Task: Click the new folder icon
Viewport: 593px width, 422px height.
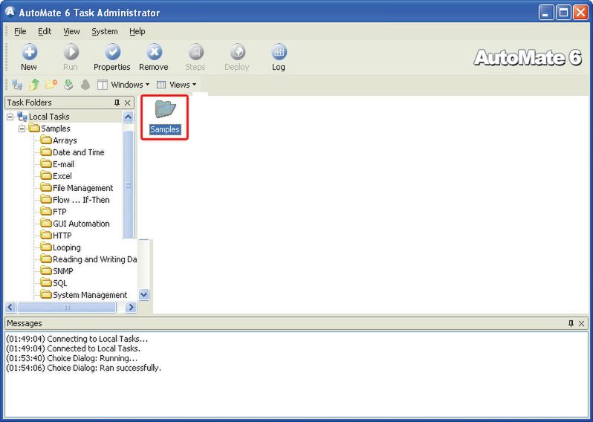Action: 51,85
